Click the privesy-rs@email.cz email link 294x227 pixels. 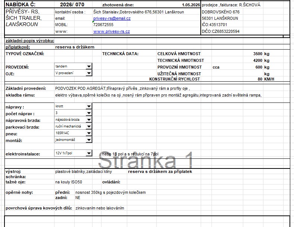click(112, 18)
